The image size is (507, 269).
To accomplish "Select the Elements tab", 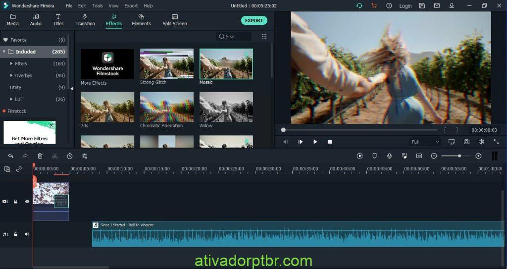I will [141, 20].
